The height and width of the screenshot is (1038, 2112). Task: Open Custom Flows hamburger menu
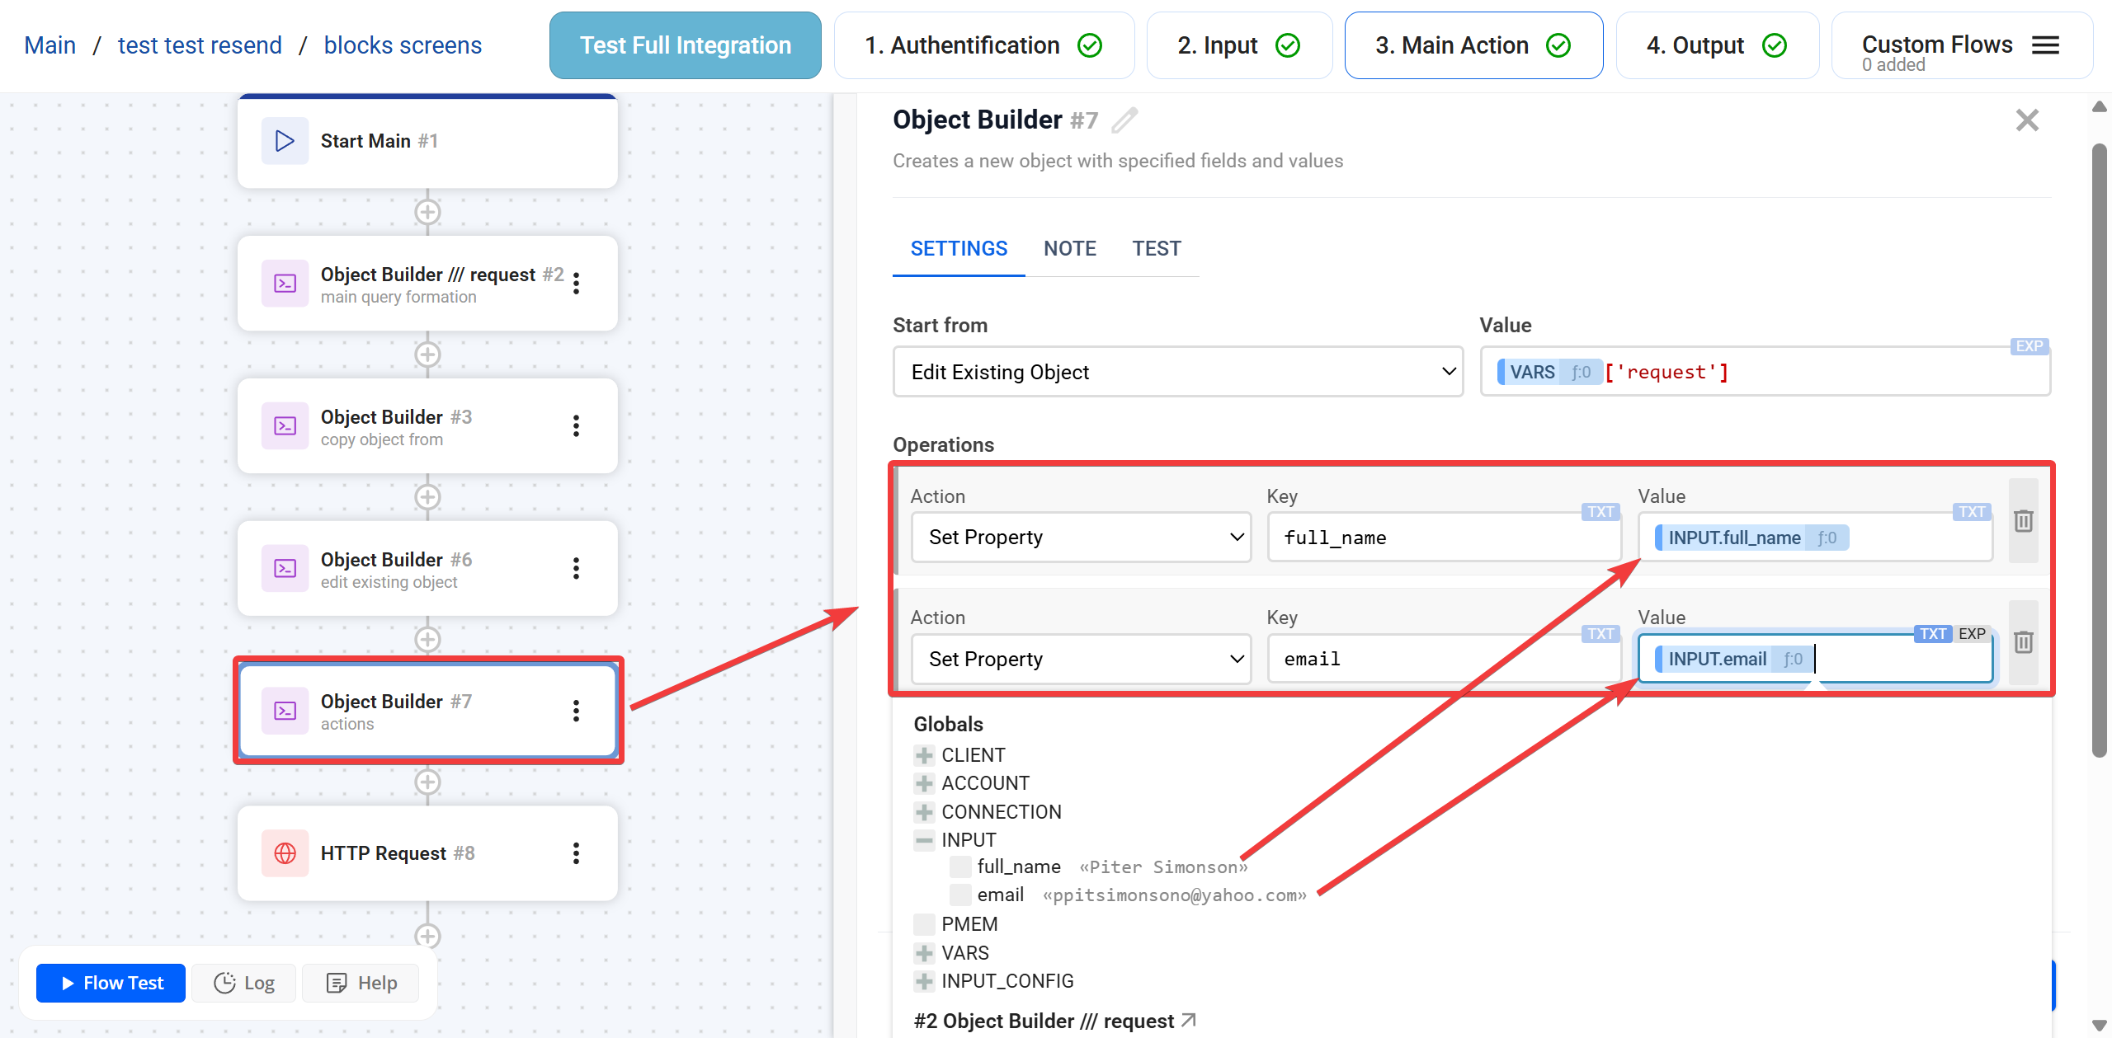pyautogui.click(x=2045, y=45)
